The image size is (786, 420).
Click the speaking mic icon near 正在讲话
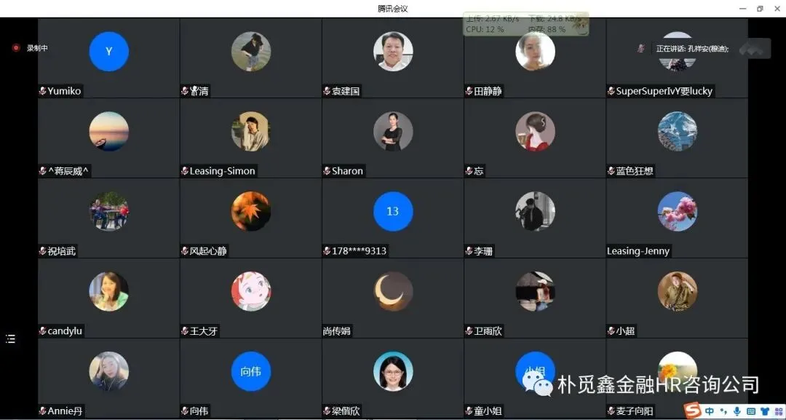click(640, 48)
